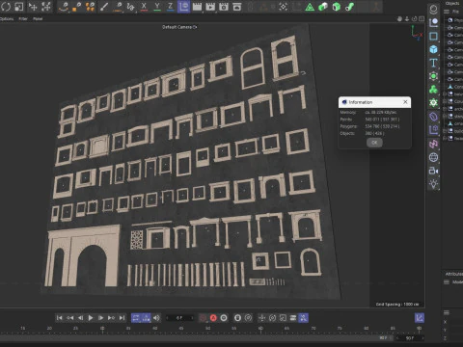
Task: Toggle the highlighted PLA keyframe button
Action: point(303,318)
